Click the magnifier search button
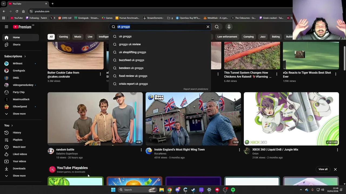Viewport: 346px width, 194px height. (217, 27)
